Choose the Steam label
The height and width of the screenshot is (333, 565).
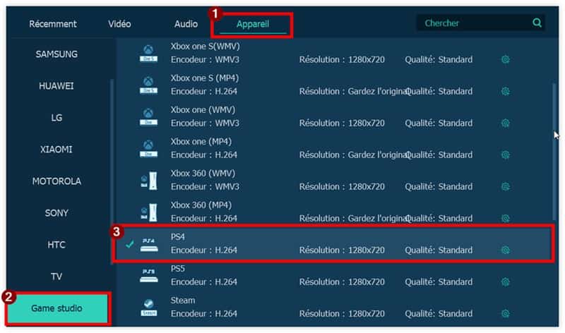(x=183, y=300)
